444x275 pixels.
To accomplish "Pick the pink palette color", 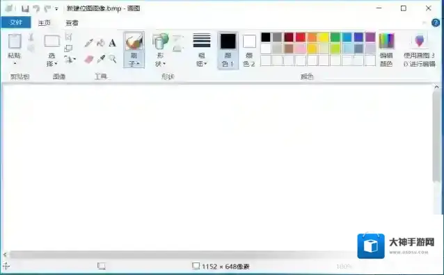I will pyautogui.click(x=301, y=49).
